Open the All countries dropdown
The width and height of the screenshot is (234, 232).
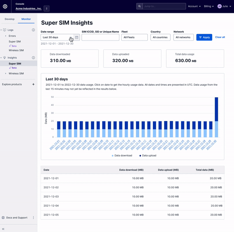tap(160, 37)
